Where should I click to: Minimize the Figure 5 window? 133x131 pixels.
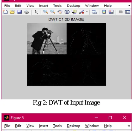point(96,117)
